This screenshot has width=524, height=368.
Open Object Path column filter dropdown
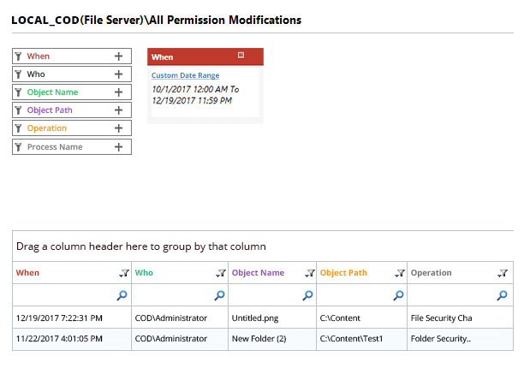(x=400, y=273)
